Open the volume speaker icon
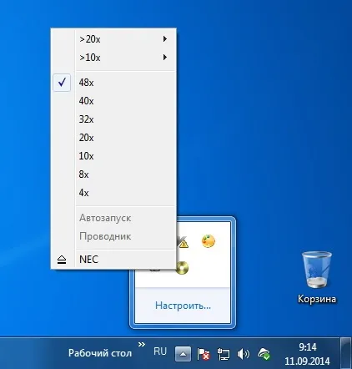 (x=244, y=354)
